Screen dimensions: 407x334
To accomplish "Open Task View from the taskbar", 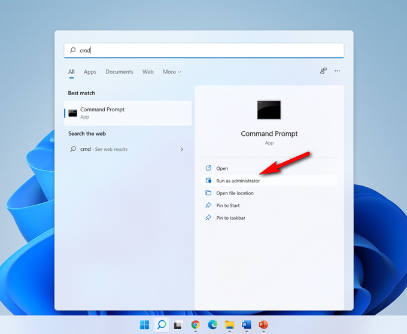I will coord(178,324).
